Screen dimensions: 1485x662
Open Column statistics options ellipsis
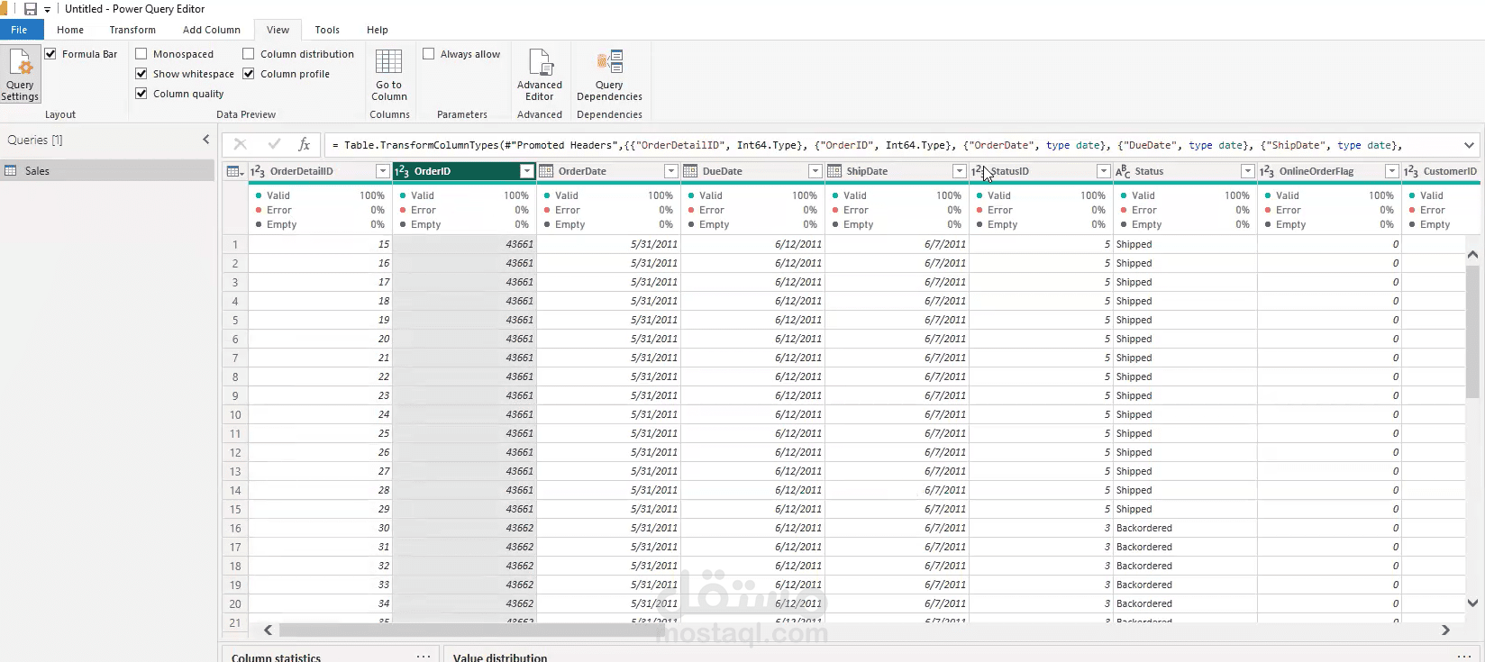tap(423, 657)
